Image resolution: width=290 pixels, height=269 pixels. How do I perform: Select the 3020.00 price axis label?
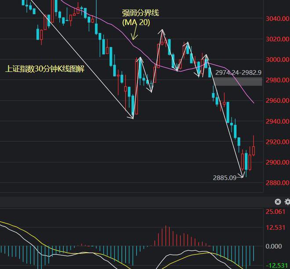(277, 39)
